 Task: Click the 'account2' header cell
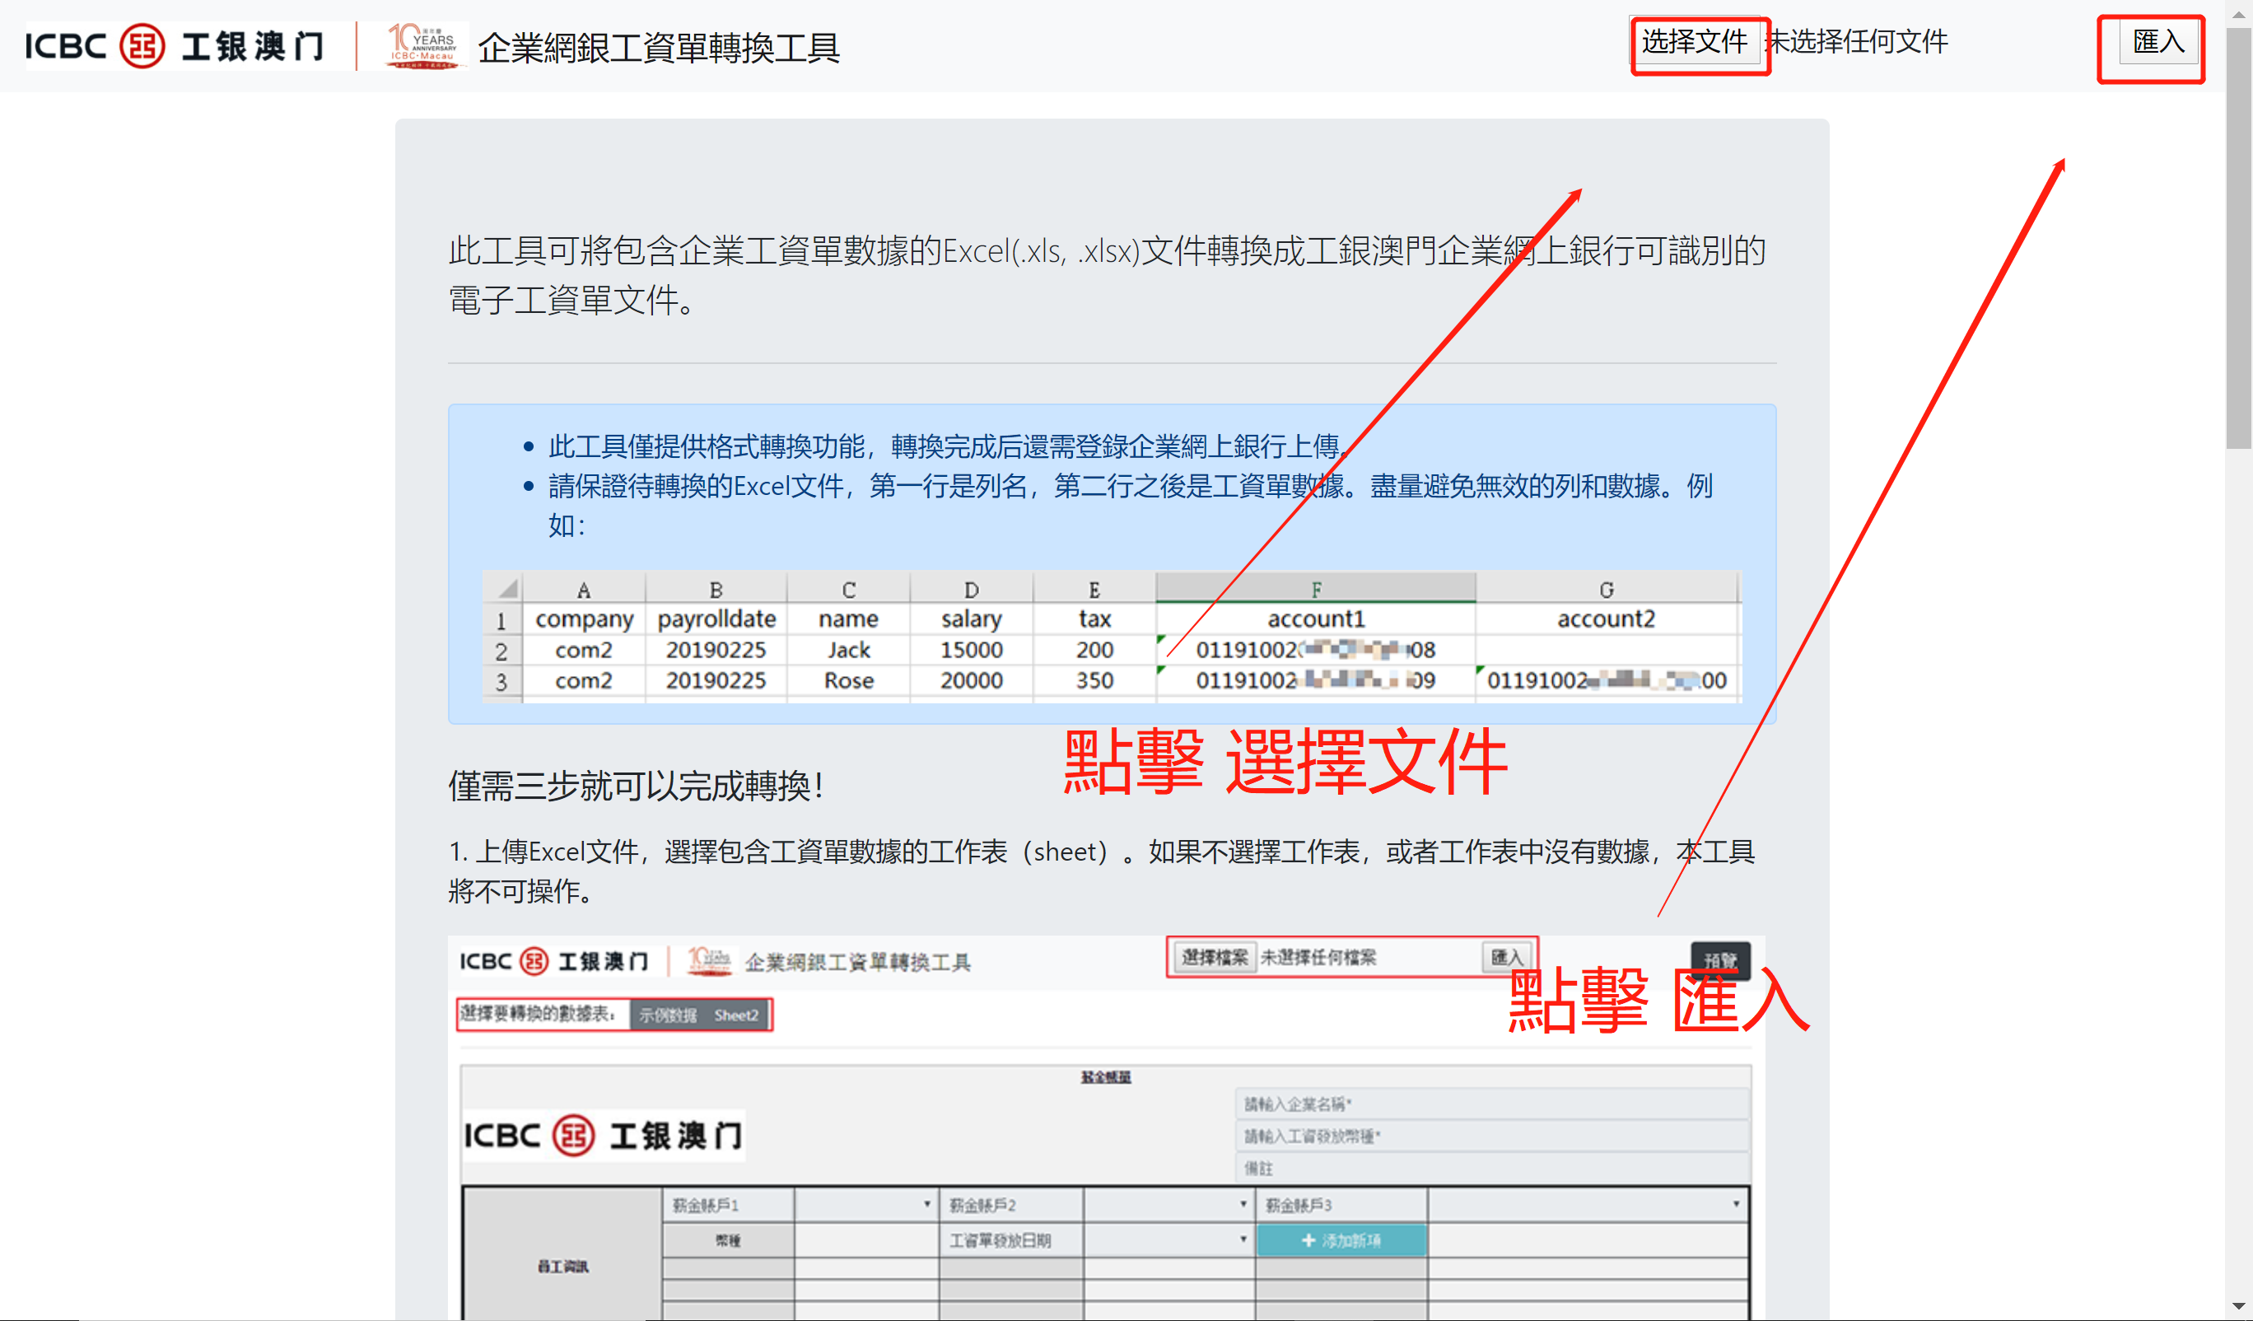click(x=1606, y=619)
